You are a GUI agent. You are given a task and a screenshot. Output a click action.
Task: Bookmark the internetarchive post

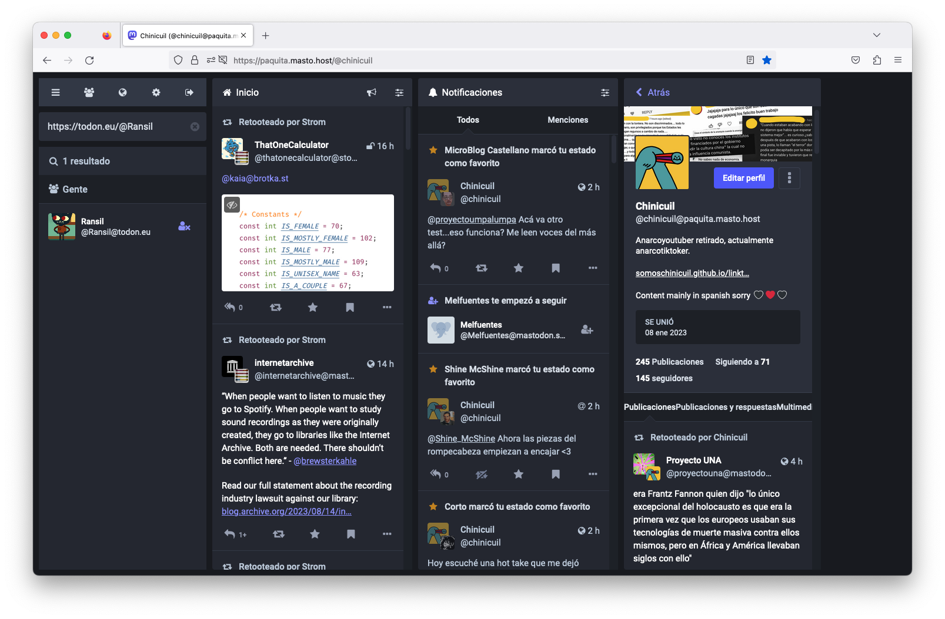[x=351, y=534]
